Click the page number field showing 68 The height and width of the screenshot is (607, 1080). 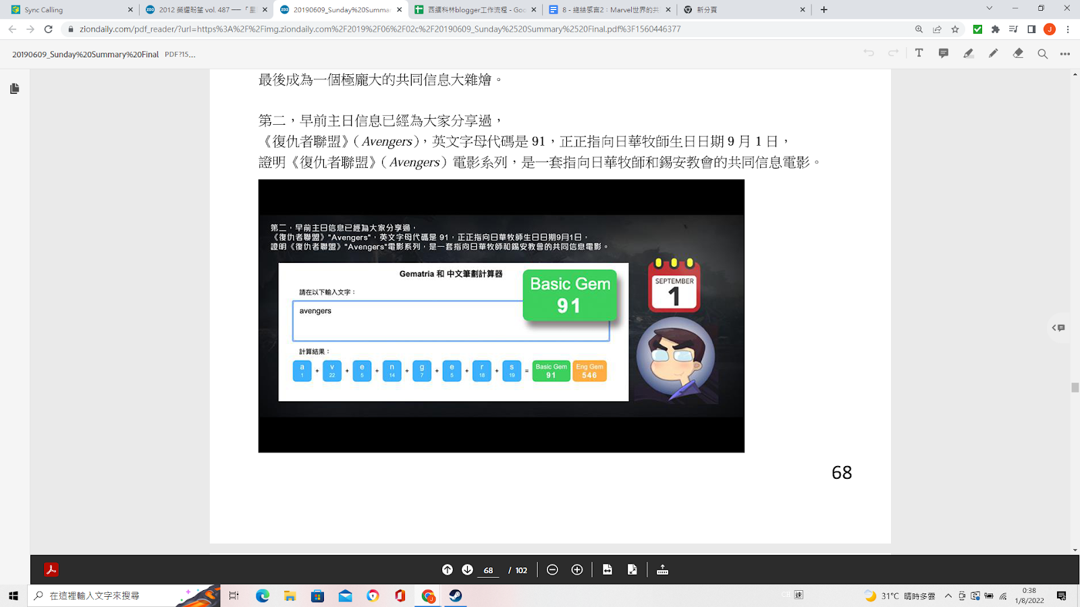coord(488,571)
